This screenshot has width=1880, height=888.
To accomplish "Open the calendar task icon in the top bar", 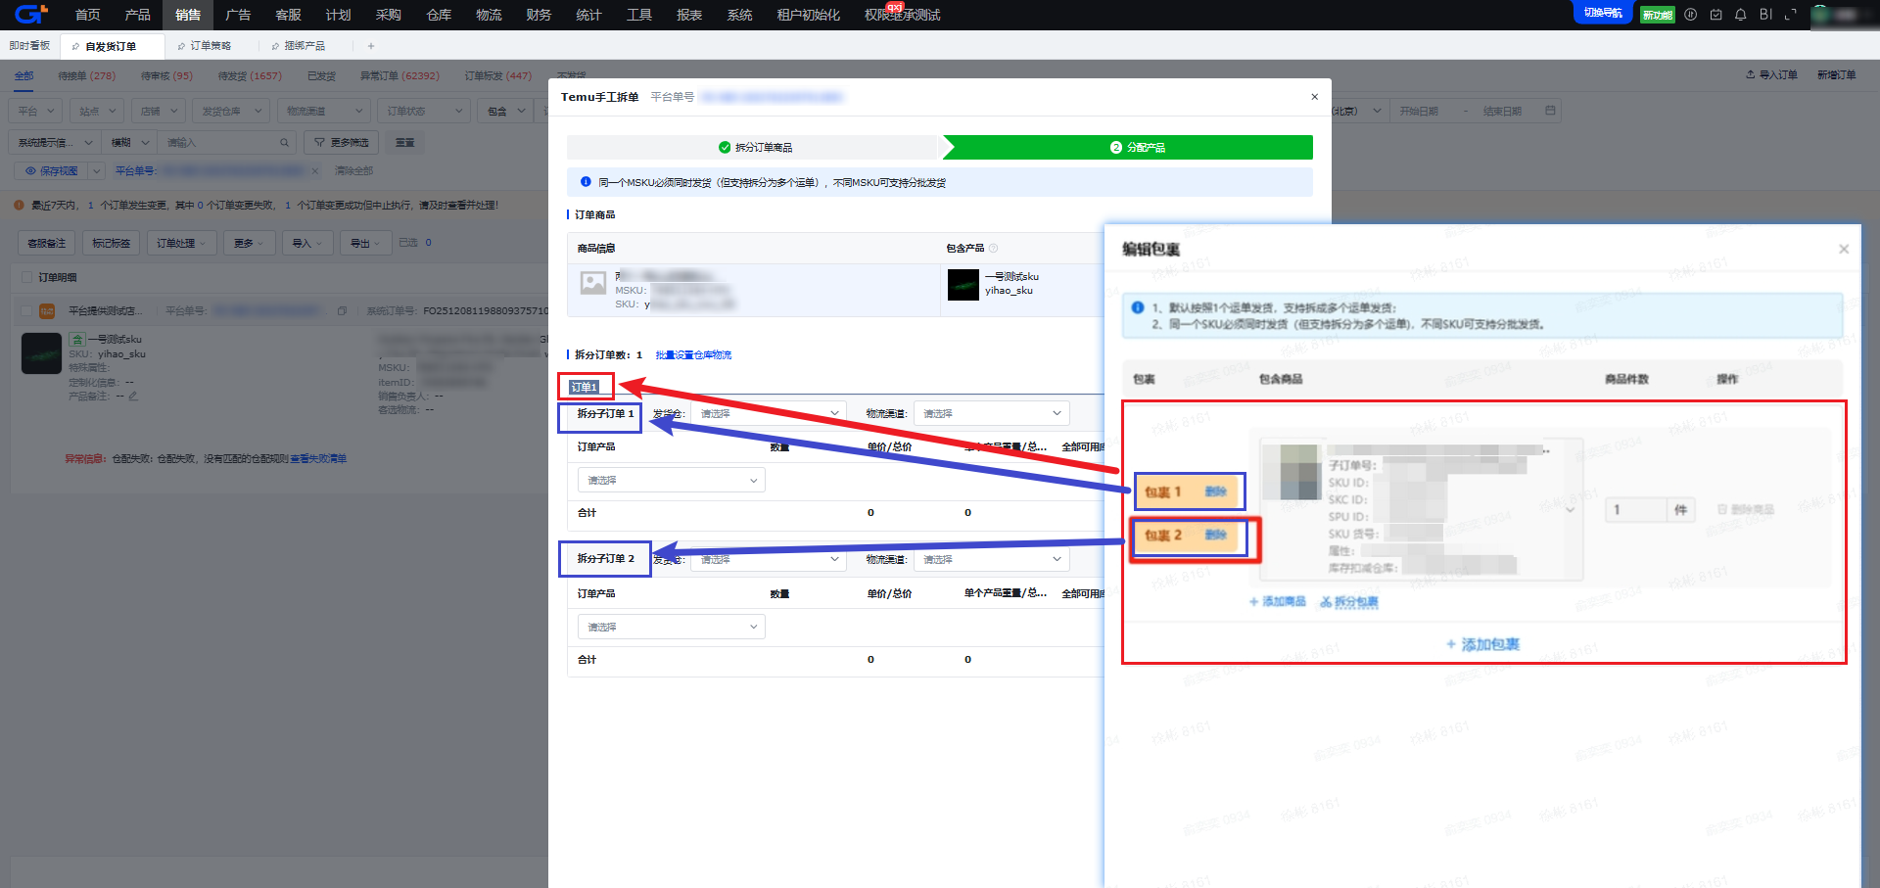I will click(1715, 15).
